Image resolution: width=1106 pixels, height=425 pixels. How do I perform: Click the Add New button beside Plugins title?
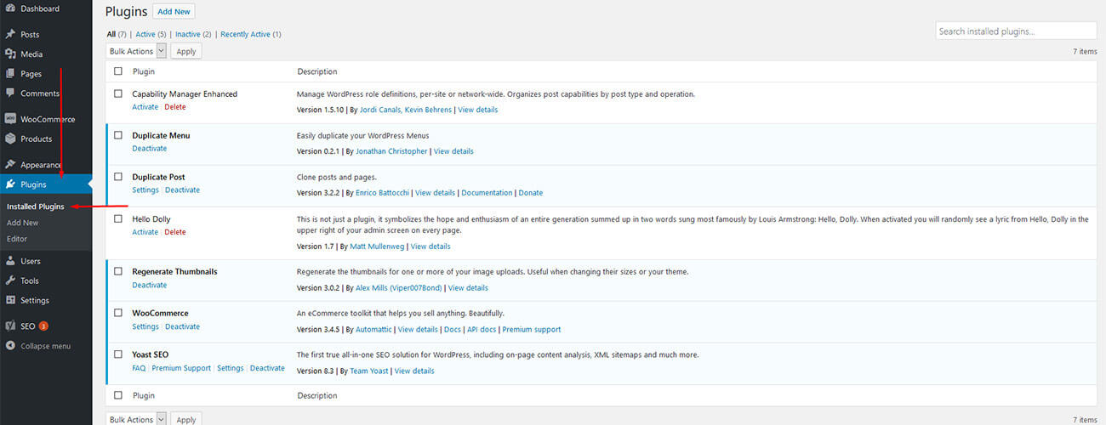tap(174, 12)
